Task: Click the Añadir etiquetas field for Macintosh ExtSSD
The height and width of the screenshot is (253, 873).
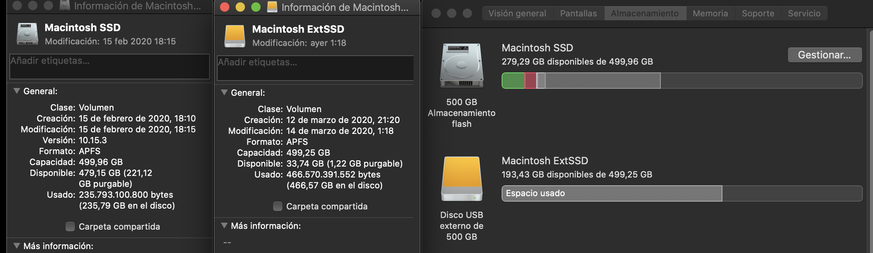Action: tap(315, 68)
